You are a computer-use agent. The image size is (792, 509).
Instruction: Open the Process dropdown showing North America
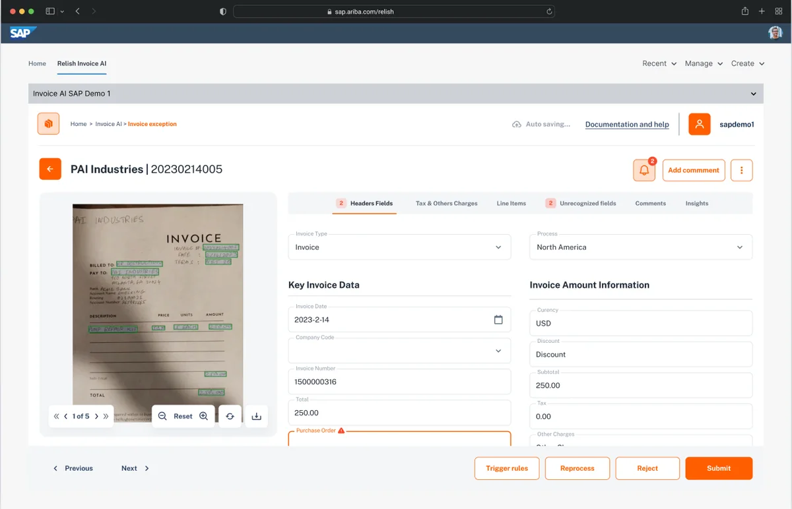[x=641, y=247]
